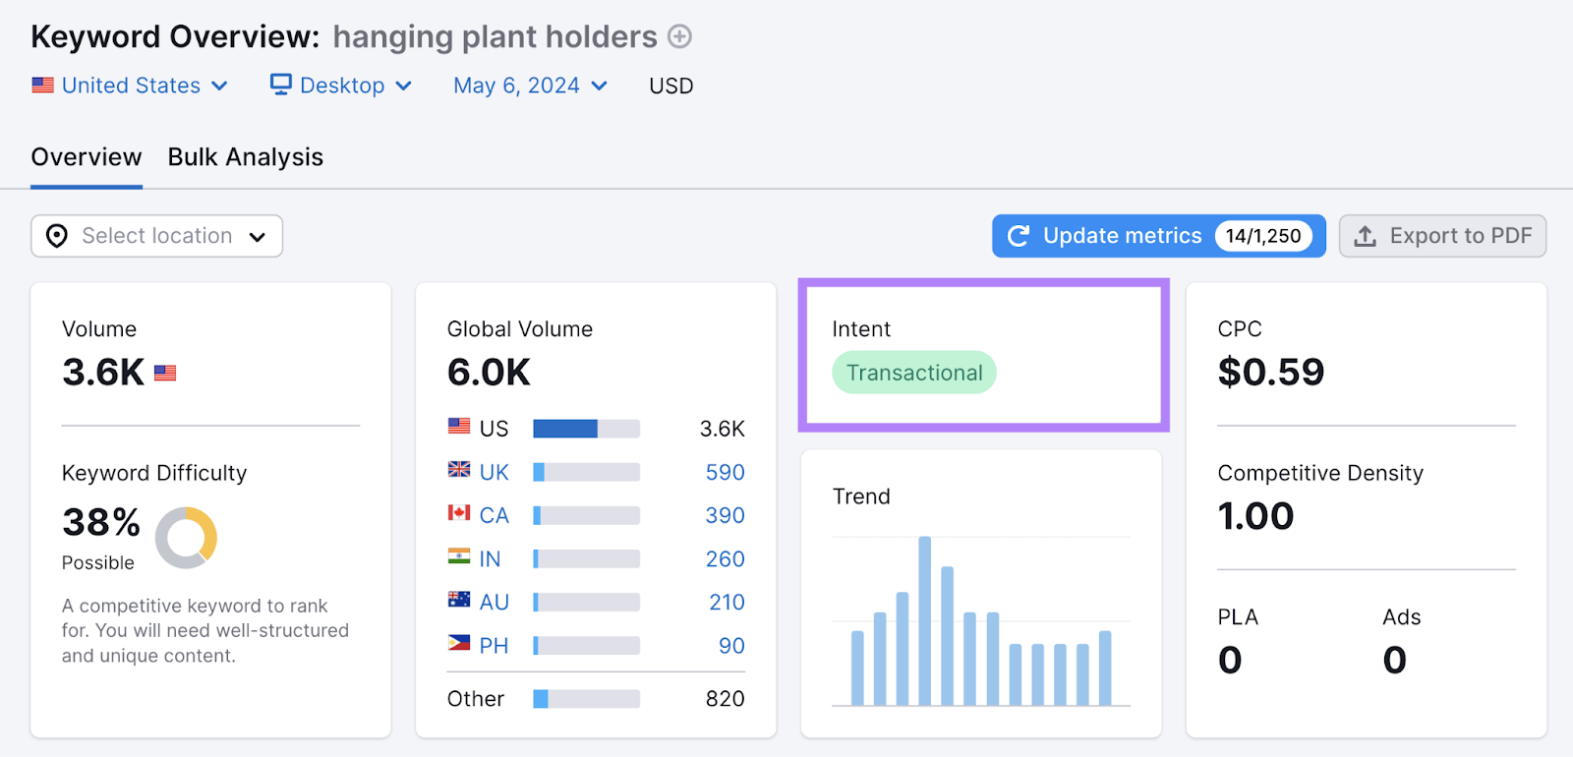Click the Transactional intent badge
The image size is (1573, 757).
[913, 373]
